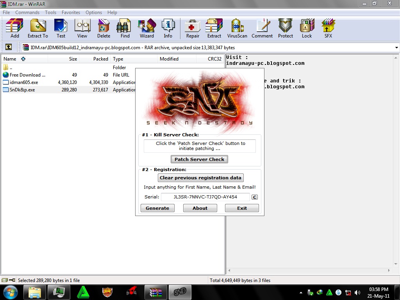Sort files by Name column

tap(24, 59)
